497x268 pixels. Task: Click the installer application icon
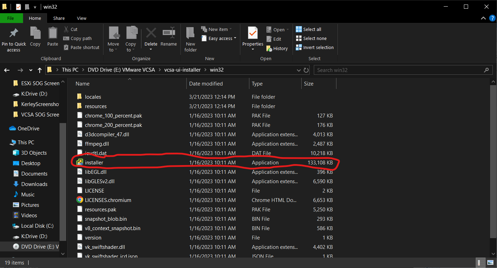pos(80,162)
